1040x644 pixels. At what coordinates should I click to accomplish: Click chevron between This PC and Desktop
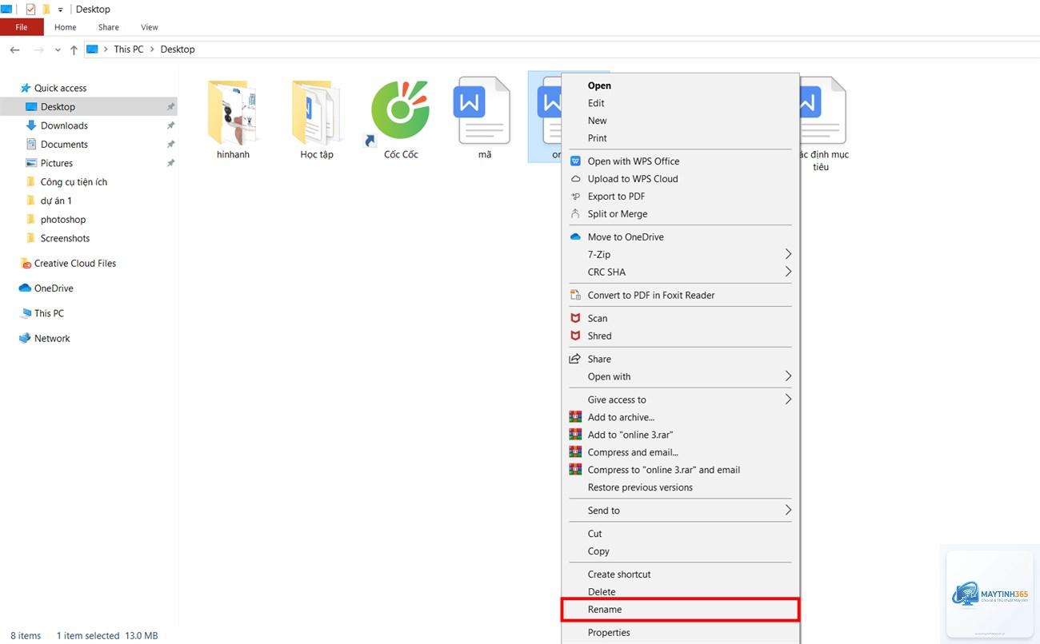[x=152, y=50]
